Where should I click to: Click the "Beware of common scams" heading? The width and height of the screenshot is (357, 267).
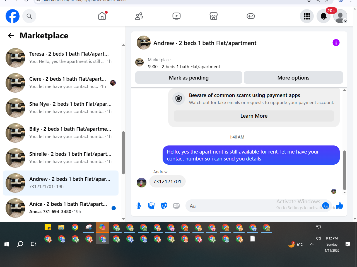(x=245, y=95)
